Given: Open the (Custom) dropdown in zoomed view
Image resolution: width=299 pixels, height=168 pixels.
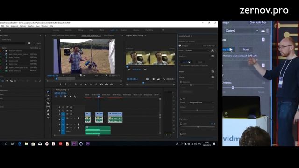Looking at the screenshot, I should pyautogui.click(x=242, y=31).
